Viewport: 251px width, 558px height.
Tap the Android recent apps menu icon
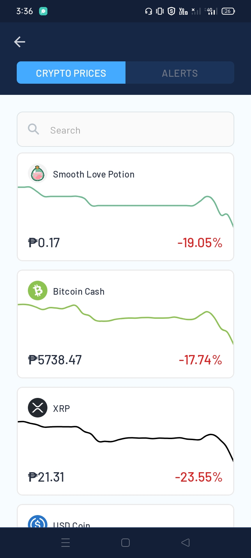coord(66,543)
